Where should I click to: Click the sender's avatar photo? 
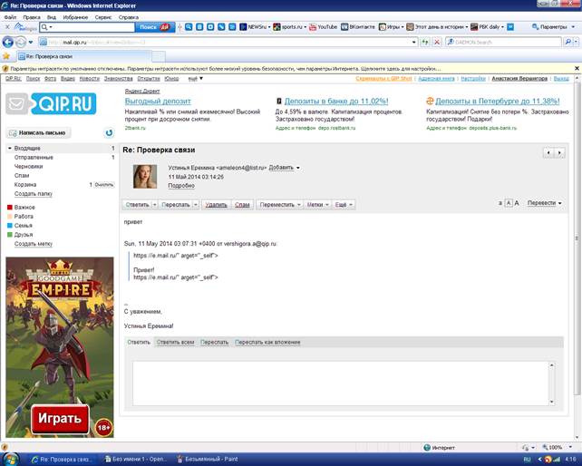coord(145,177)
